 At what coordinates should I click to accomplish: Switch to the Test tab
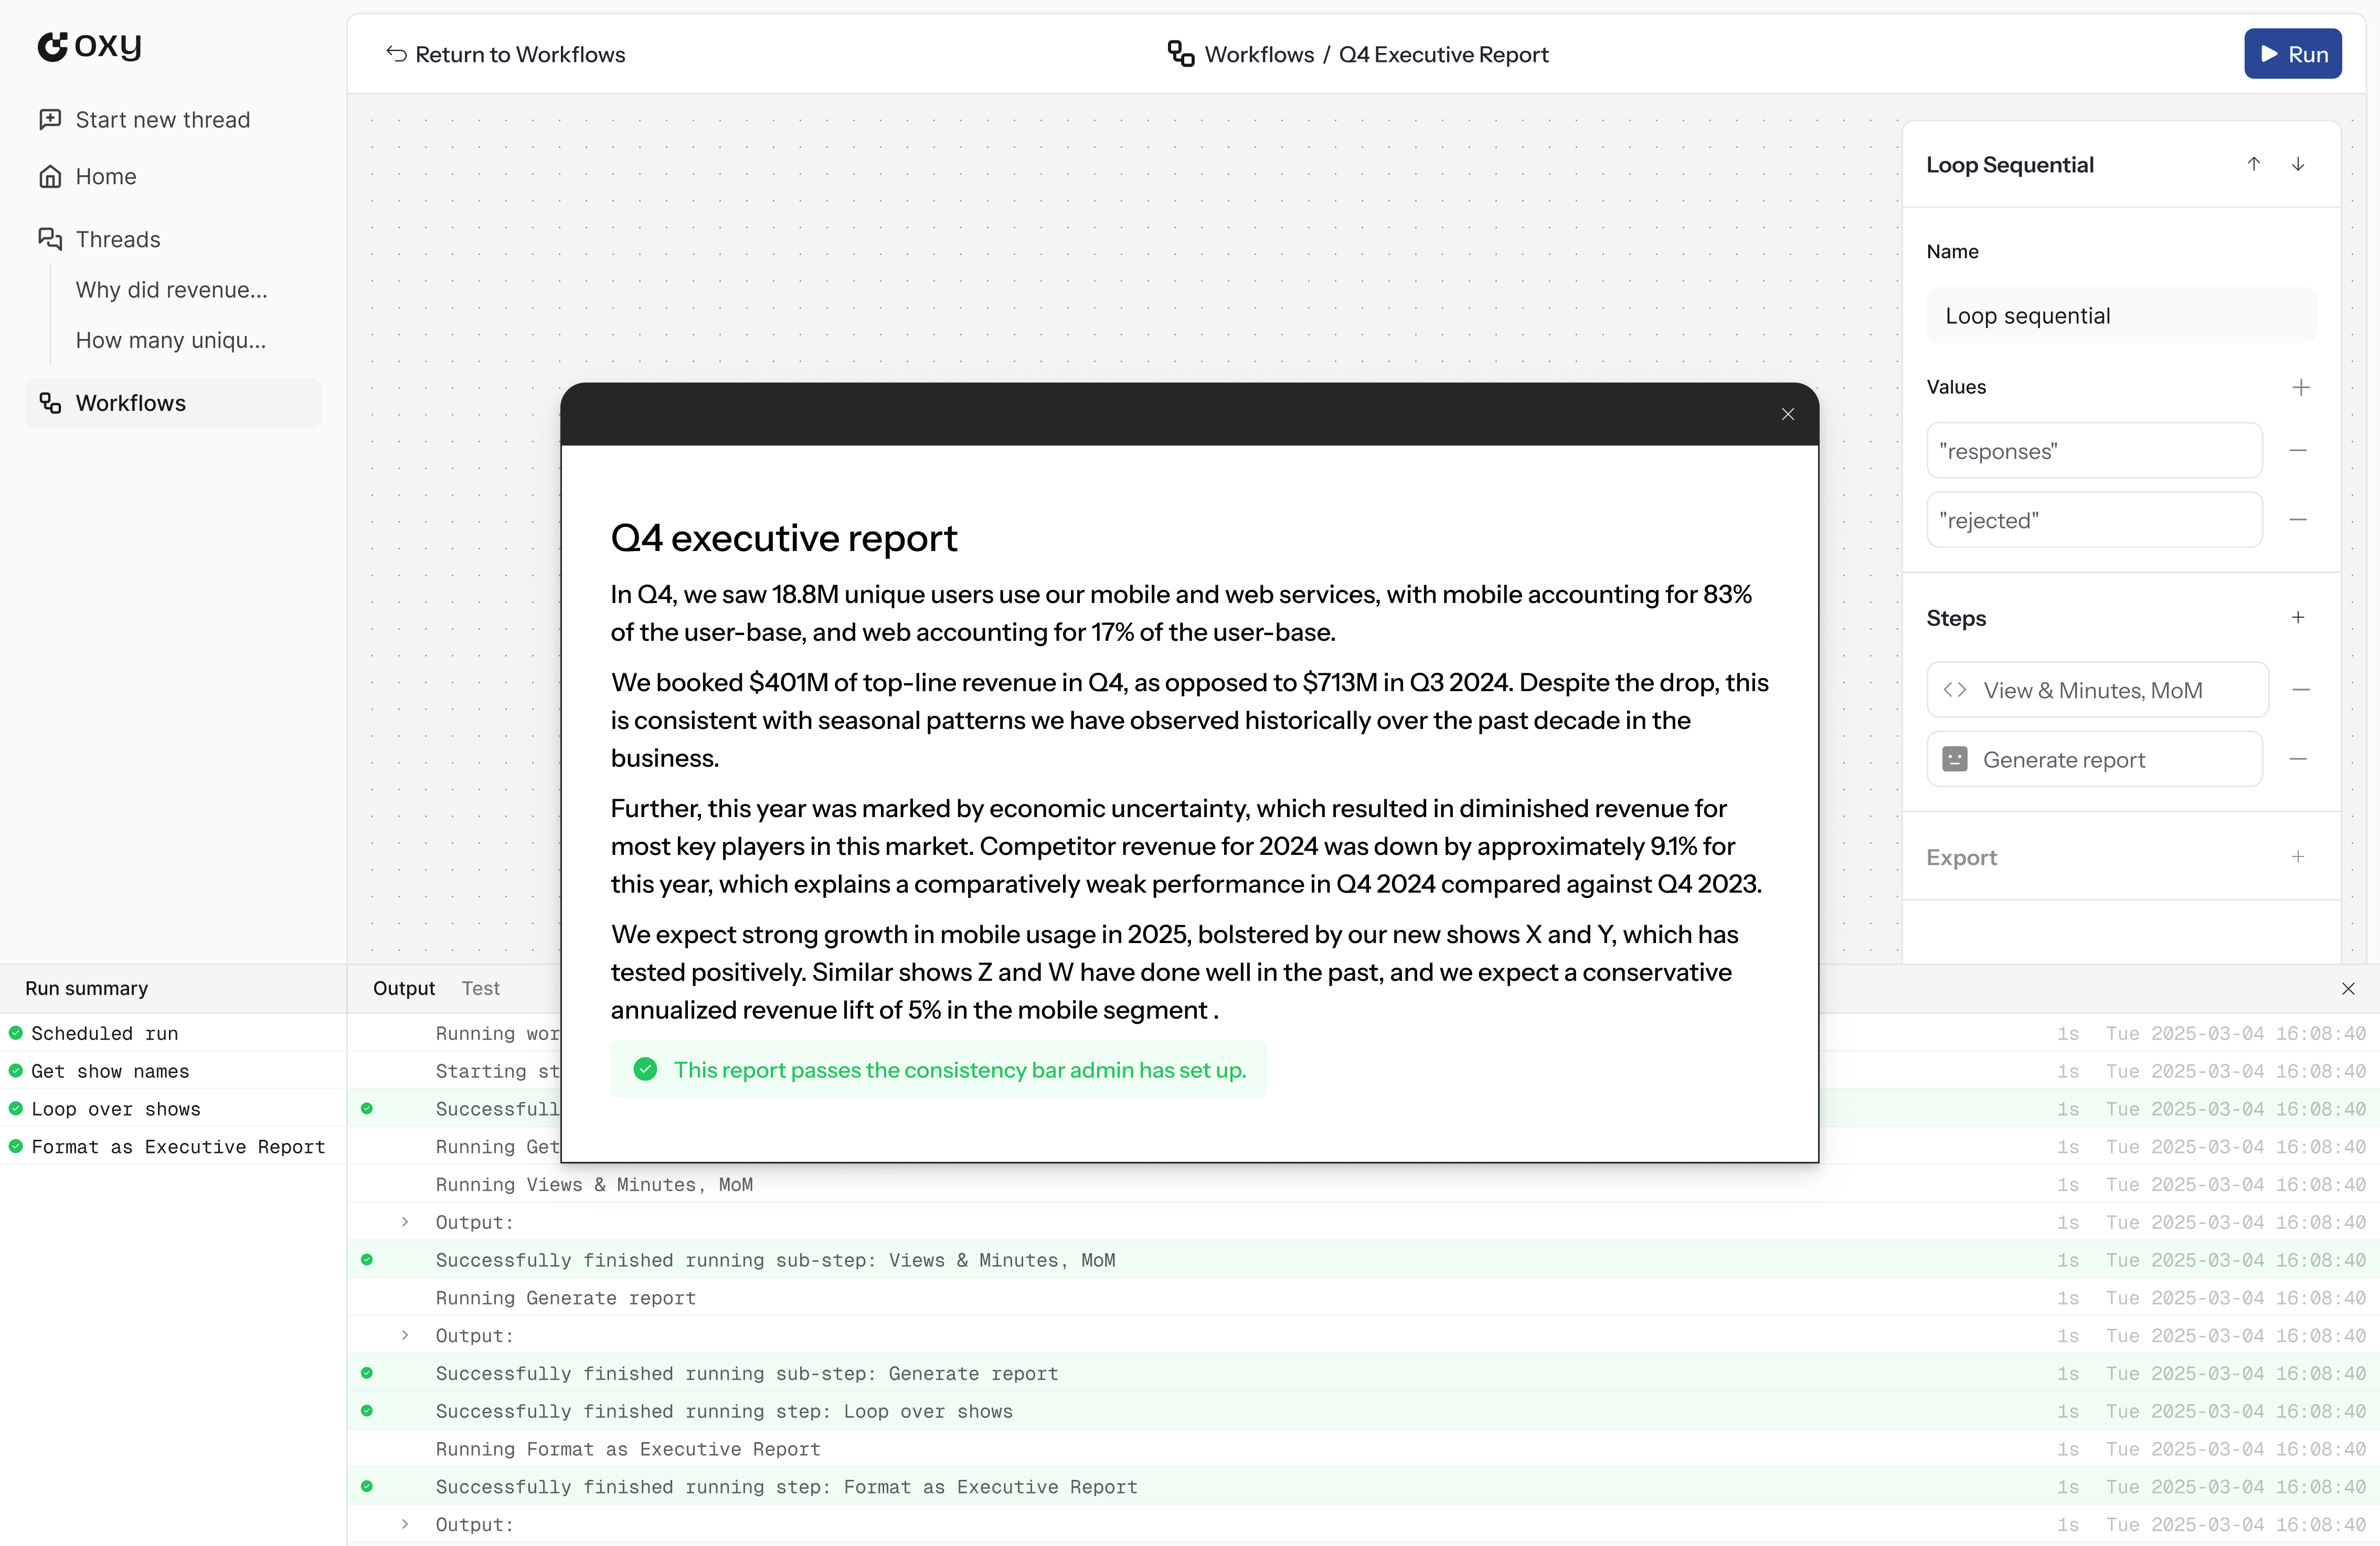tap(480, 988)
